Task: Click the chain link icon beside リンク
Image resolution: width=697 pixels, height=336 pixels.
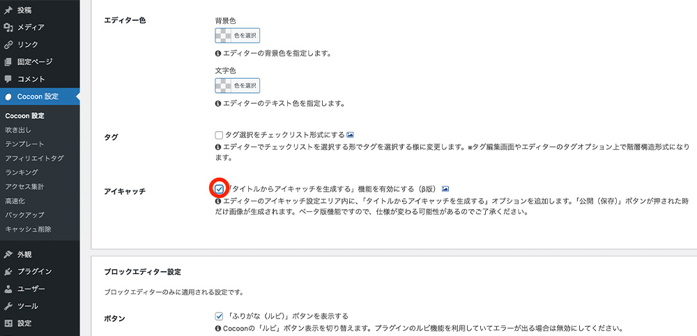Action: (8, 45)
